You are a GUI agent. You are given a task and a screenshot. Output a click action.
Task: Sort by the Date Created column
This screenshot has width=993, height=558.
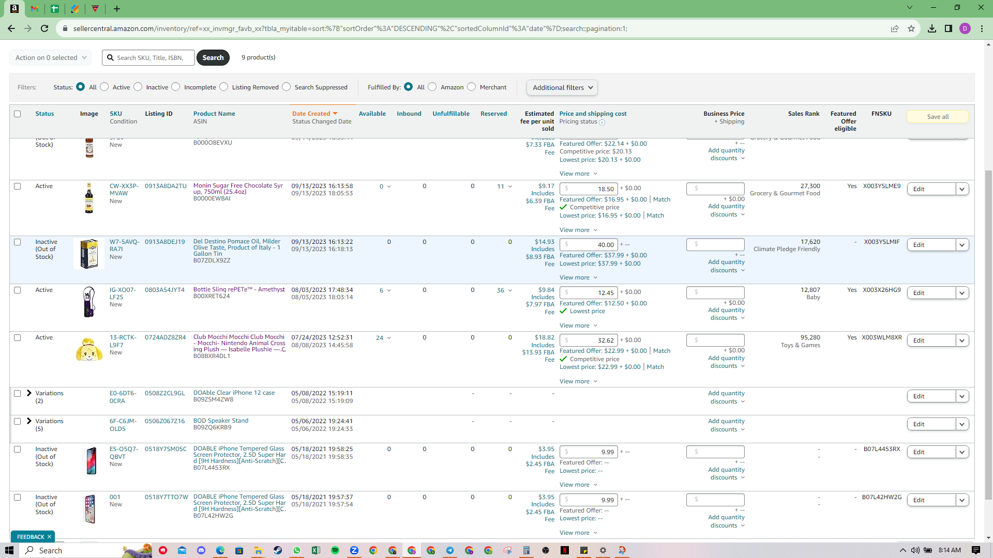tap(314, 114)
